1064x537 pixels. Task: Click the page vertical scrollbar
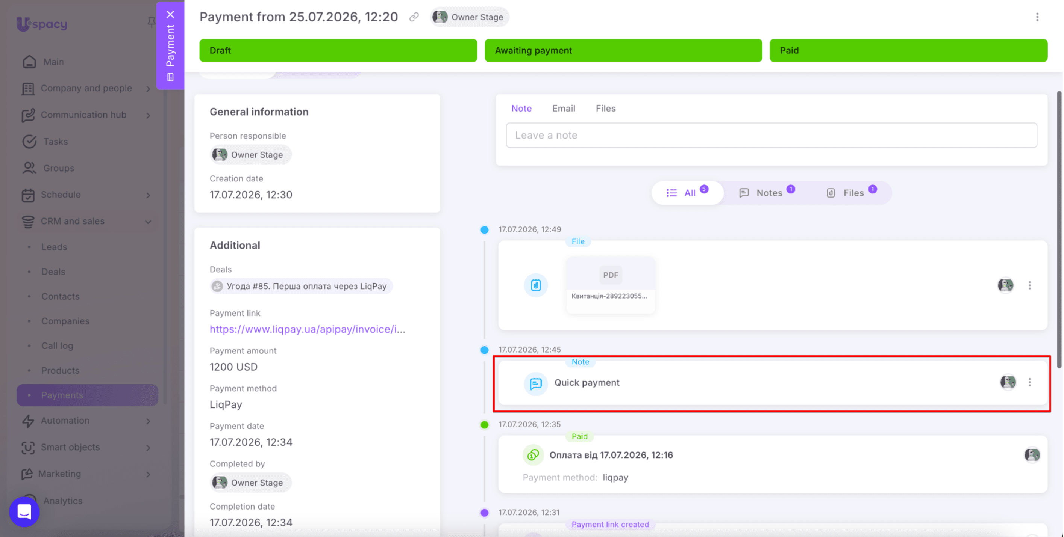(1059, 229)
